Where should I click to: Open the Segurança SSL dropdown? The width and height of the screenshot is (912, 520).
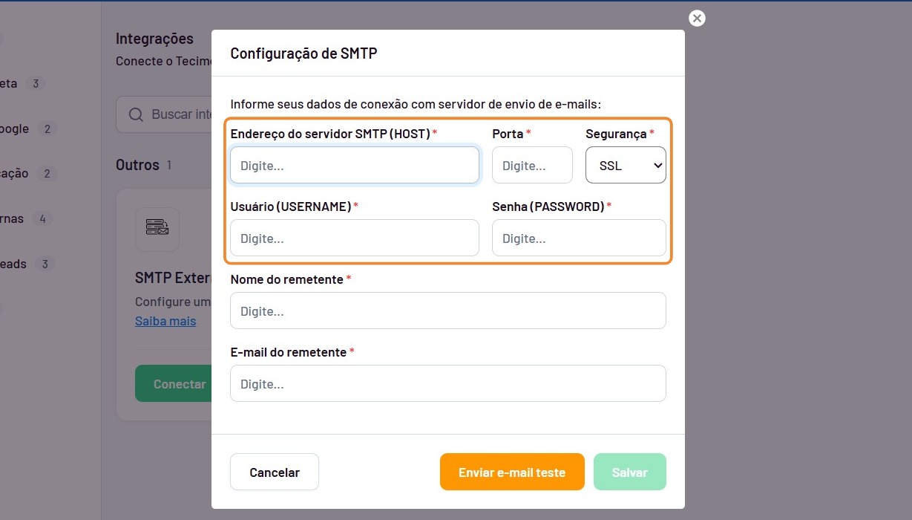pyautogui.click(x=626, y=165)
